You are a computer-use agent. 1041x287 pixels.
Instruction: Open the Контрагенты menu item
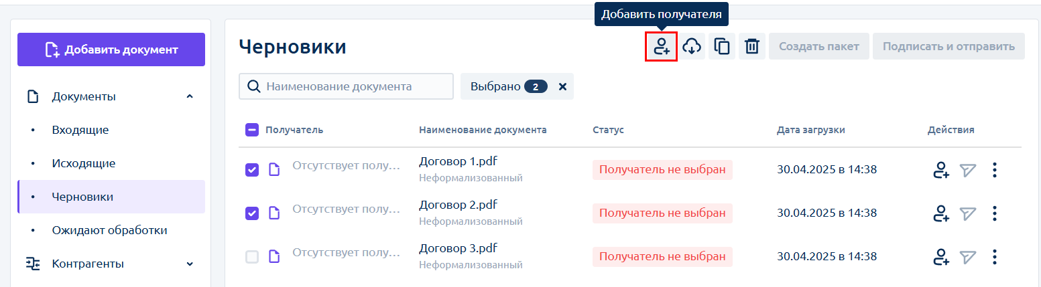coord(111,264)
